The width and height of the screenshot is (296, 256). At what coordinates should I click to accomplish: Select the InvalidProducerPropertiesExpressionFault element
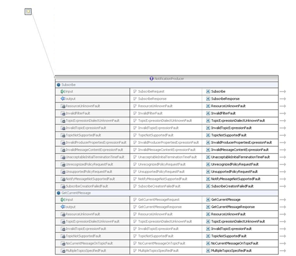241,143
